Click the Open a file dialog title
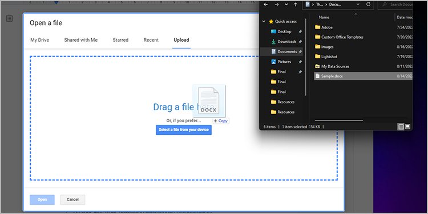This screenshot has height=214, width=428. point(46,23)
